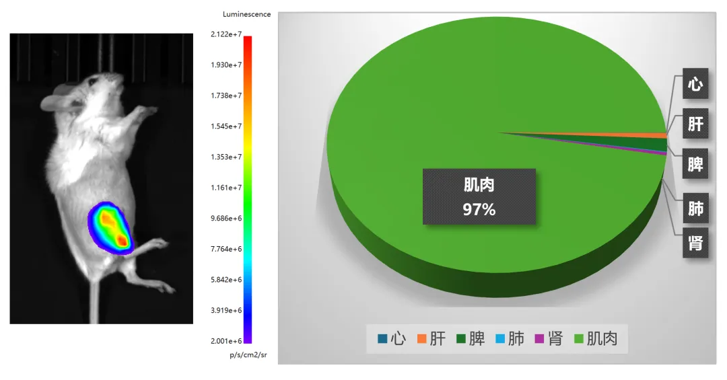Click the orange 肝 legend swatch
The image size is (727, 380).
click(421, 339)
